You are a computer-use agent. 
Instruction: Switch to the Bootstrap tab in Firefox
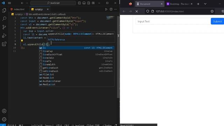pyautogui.click(x=179, y=4)
